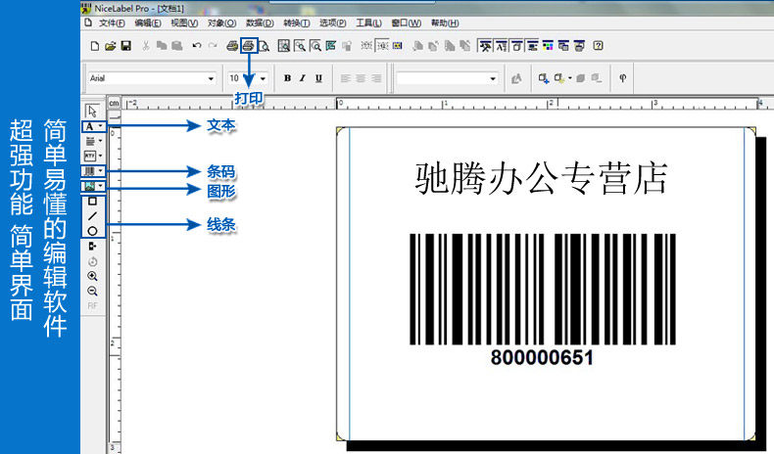774x454 pixels.
Task: Click the Zoom In tool in toolbox
Action: pos(92,276)
